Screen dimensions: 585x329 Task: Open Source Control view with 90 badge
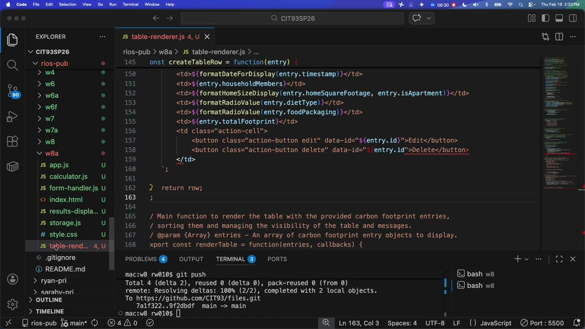pyautogui.click(x=12, y=91)
